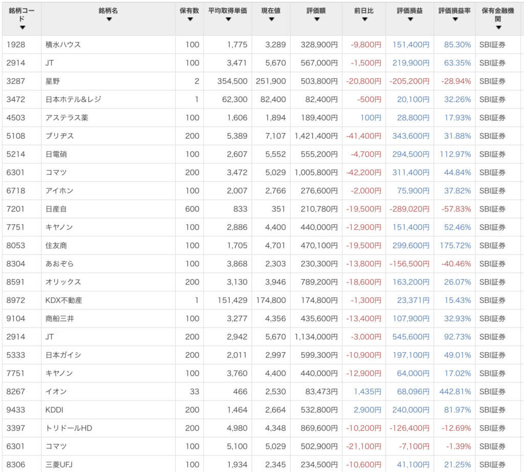Screen dimensions: 524x472
Task: Sort by 前日比 using its arrow
Action: point(364,19)
